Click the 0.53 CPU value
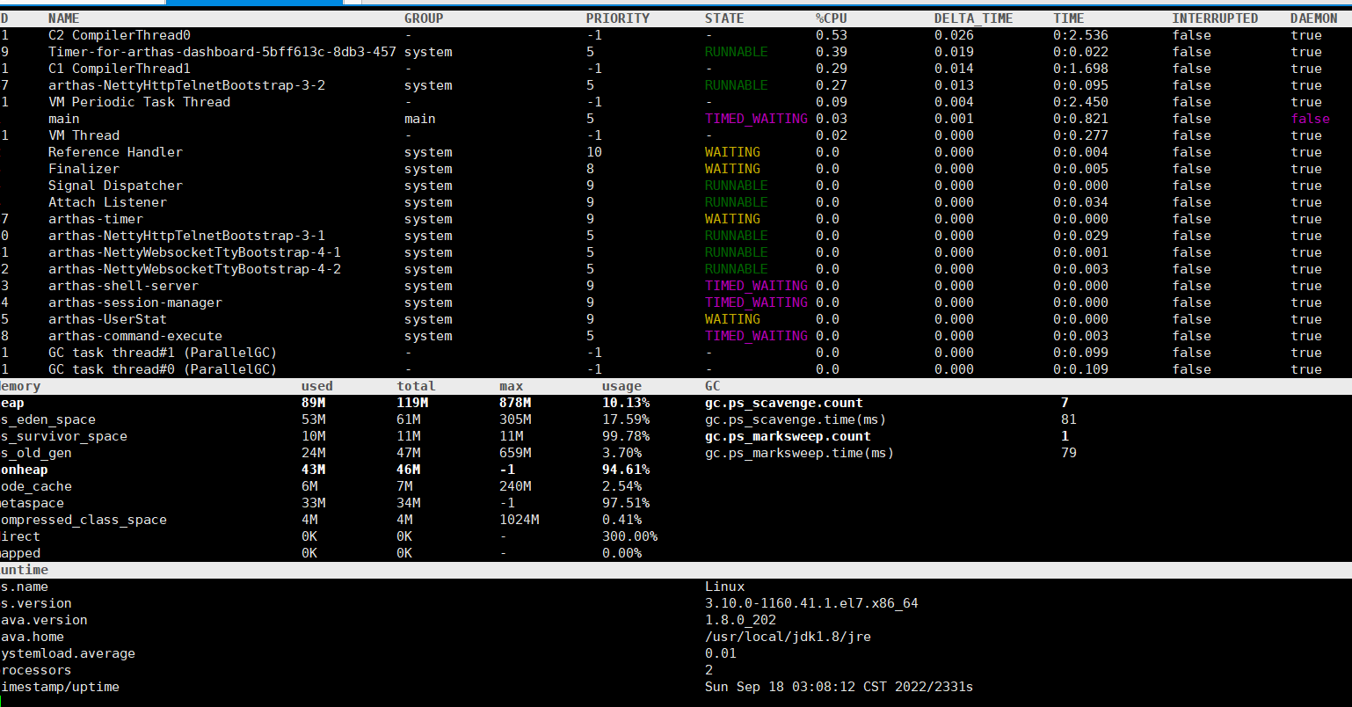Screen dimensions: 1352x707 [832, 35]
